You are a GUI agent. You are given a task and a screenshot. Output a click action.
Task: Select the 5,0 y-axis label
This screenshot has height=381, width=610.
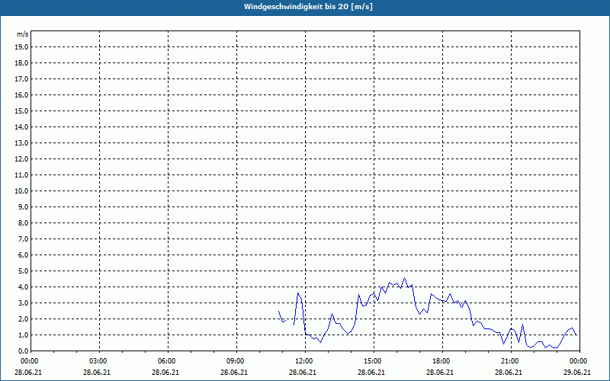pyautogui.click(x=23, y=271)
